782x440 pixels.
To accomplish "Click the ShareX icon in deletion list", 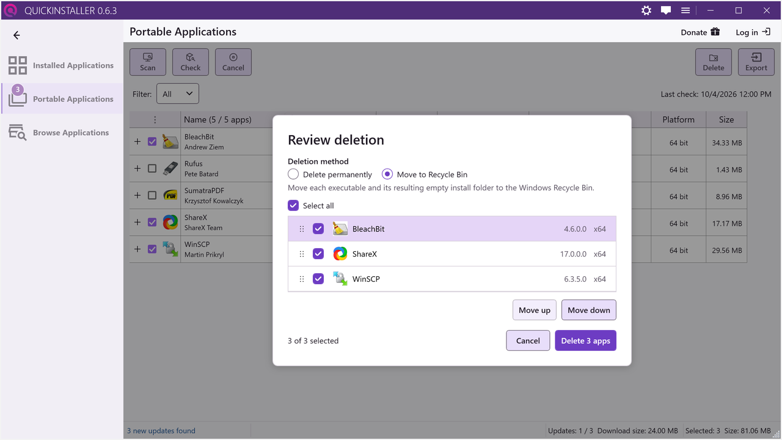I will point(340,254).
